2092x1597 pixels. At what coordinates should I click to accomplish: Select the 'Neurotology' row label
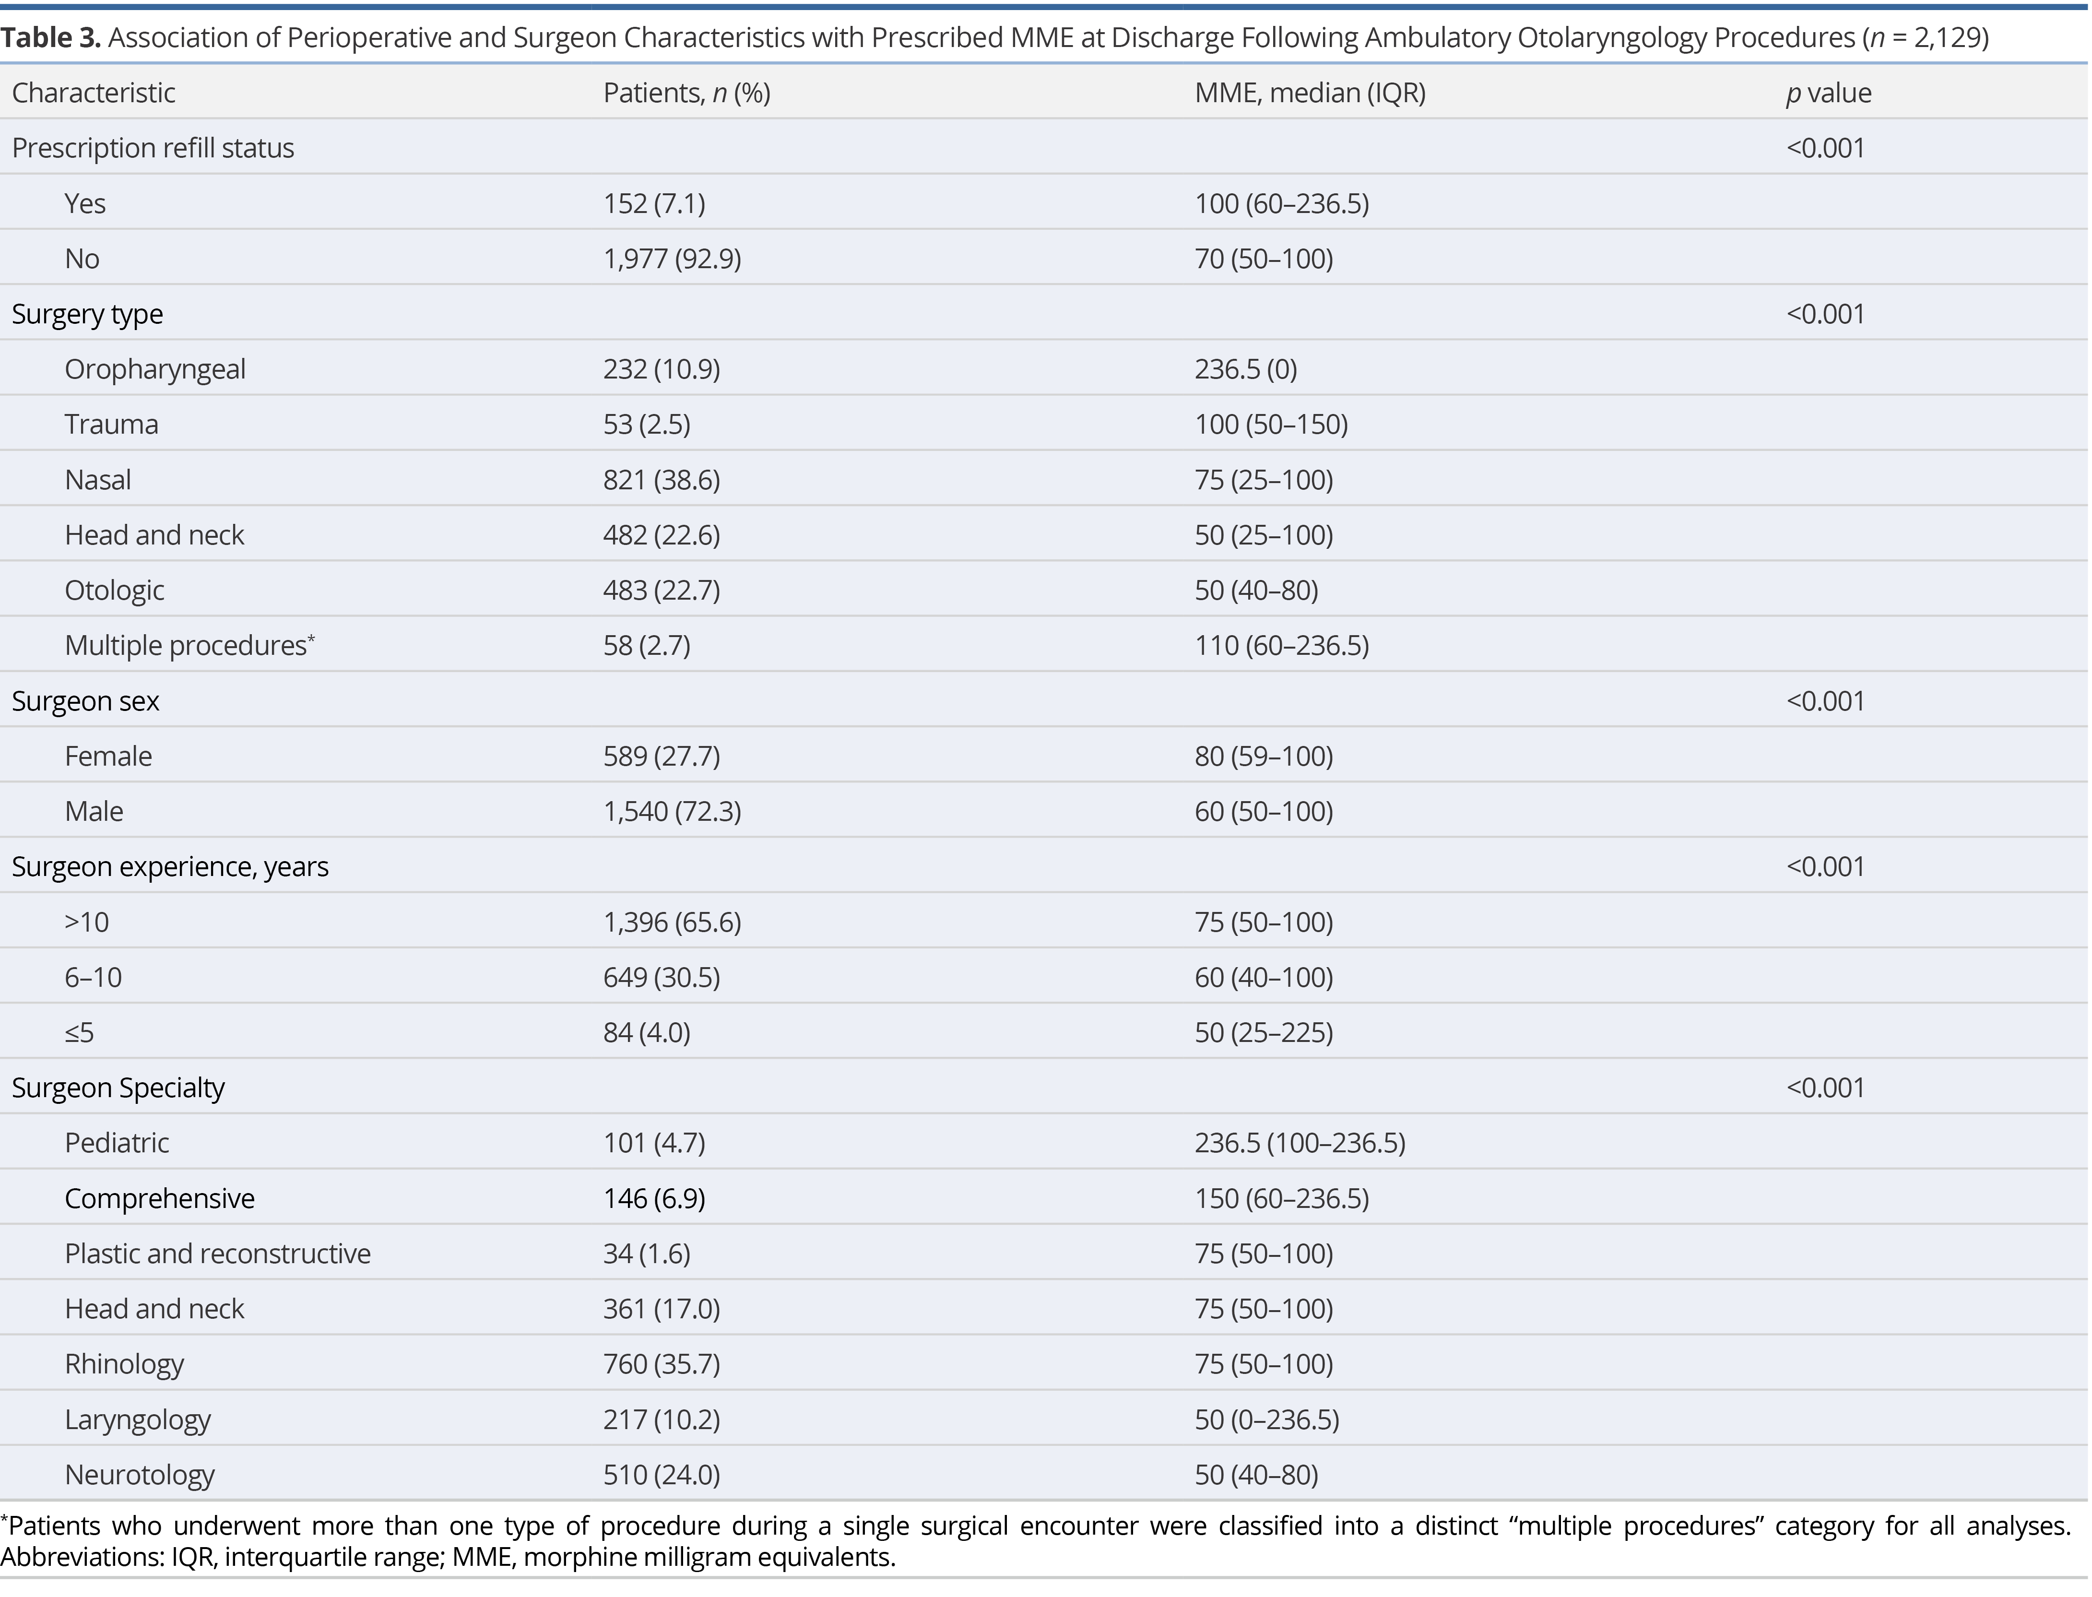point(140,1475)
